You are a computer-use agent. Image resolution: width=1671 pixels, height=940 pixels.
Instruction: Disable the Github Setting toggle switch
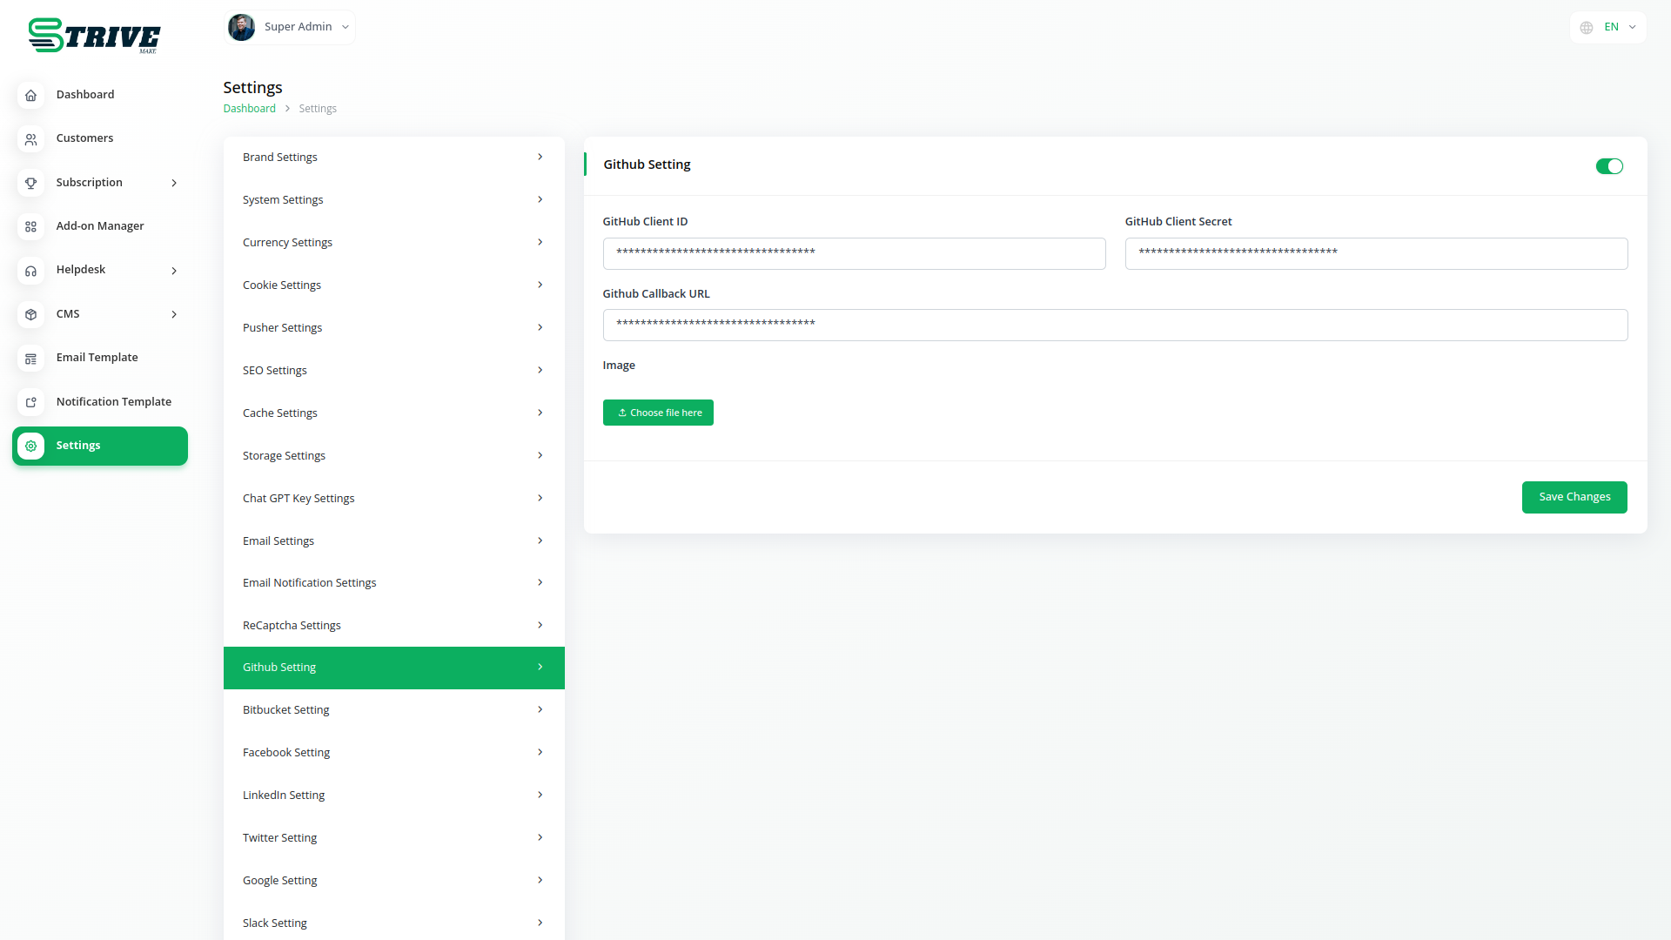coord(1608,166)
